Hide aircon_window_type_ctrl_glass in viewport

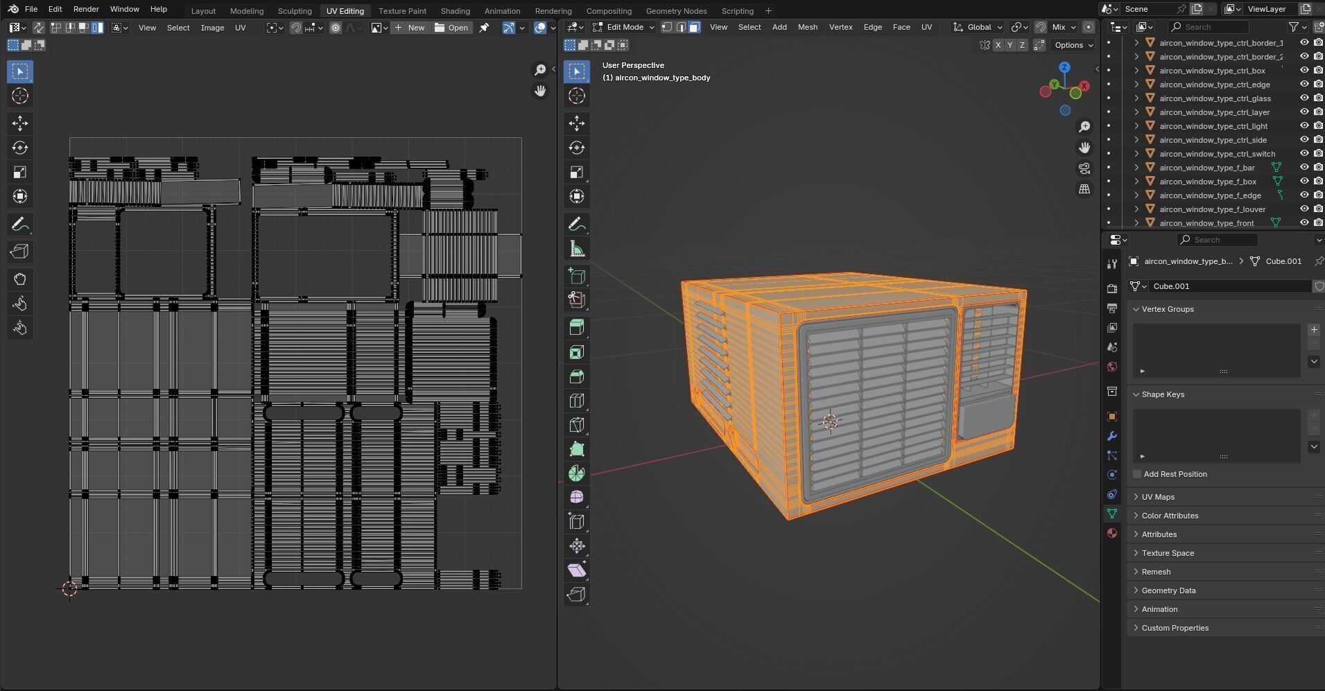click(1304, 98)
